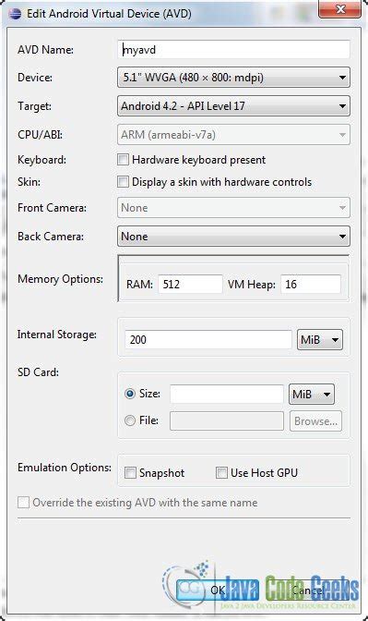Click the Eclipse icon in title bar
The image size is (368, 621).
pos(15,14)
